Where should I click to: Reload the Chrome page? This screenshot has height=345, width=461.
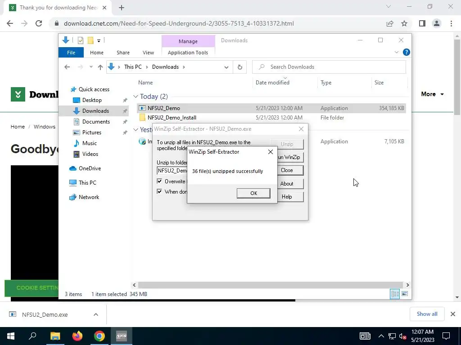click(39, 23)
